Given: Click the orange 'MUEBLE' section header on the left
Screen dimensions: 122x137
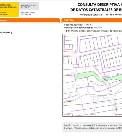Looking at the screenshot, I should pos(30,20).
